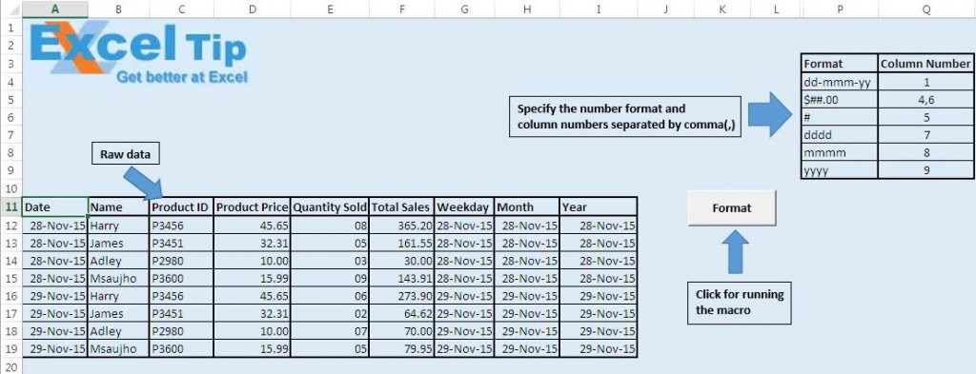Click the Total Sales value 365.20

point(402,226)
